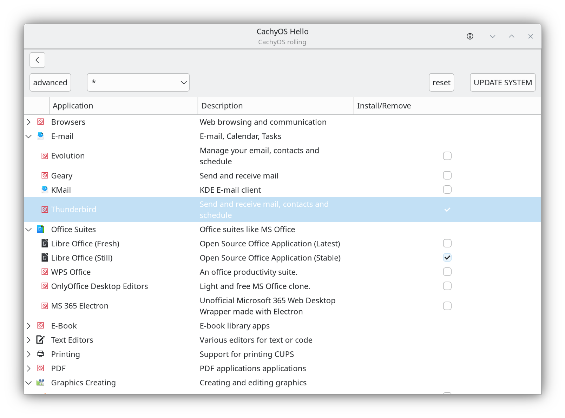The height and width of the screenshot is (418, 565).
Task: Collapse the Office Suites category
Action: 29,230
